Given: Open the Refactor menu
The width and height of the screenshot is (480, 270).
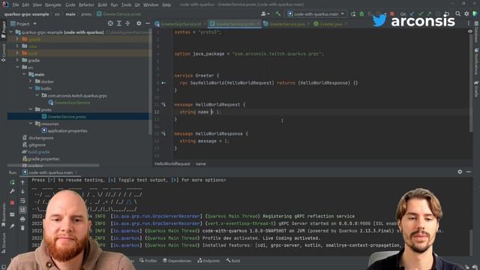Looking at the screenshot, I should (86, 5).
